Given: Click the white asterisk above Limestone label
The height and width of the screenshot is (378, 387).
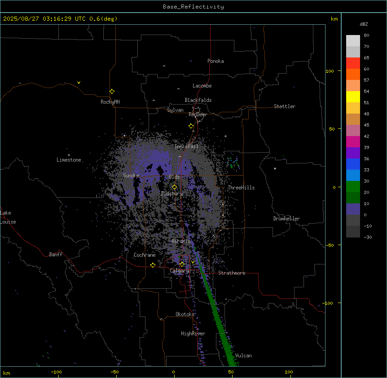Looking at the screenshot, I should coord(69,155).
